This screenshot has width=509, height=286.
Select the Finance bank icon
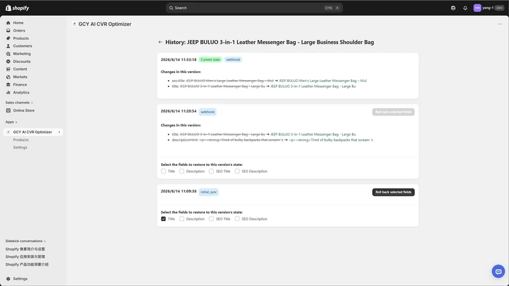pos(8,85)
